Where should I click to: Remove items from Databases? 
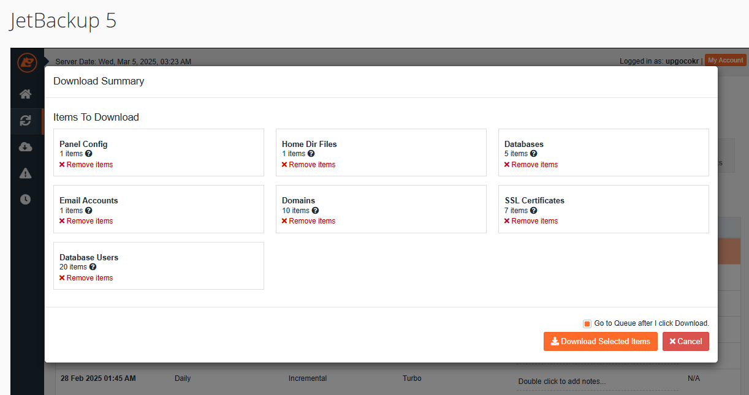pyautogui.click(x=531, y=165)
